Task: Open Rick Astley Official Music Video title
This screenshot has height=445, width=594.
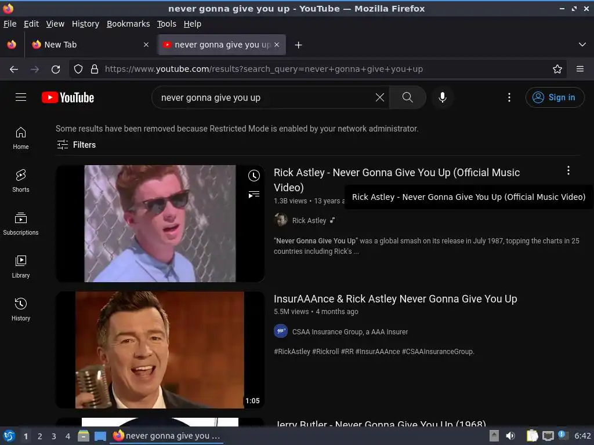Action: click(397, 180)
